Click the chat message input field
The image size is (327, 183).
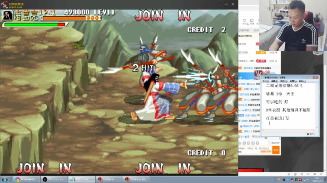click(x=255, y=150)
